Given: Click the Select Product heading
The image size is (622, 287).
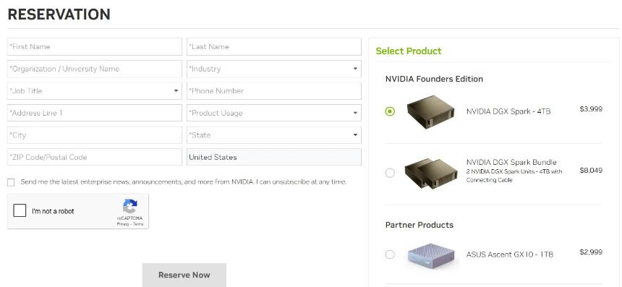Looking at the screenshot, I should (409, 51).
